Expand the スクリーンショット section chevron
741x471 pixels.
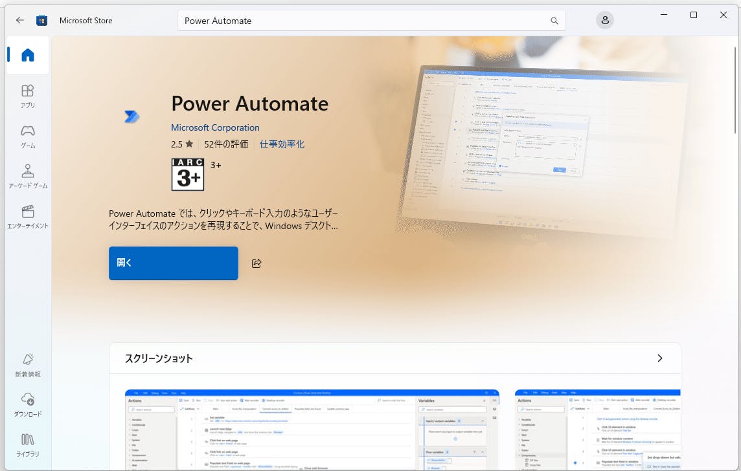660,358
